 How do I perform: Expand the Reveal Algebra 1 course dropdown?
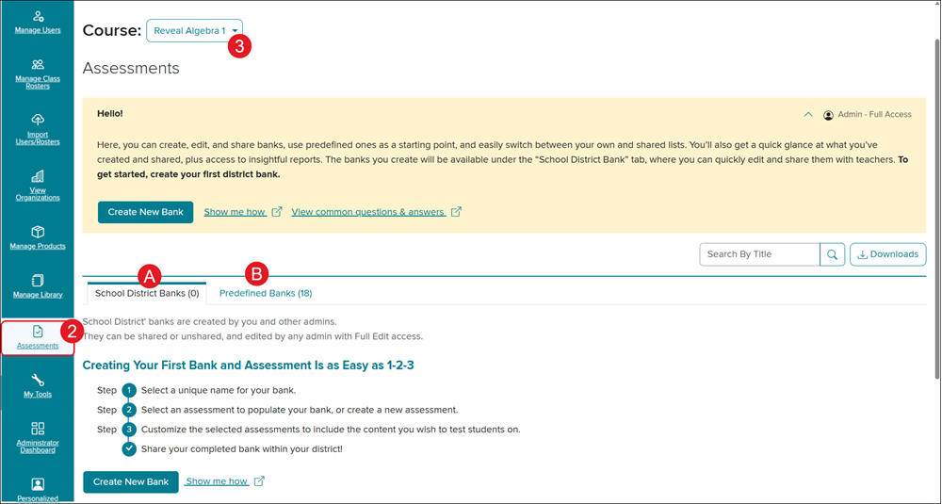point(194,31)
